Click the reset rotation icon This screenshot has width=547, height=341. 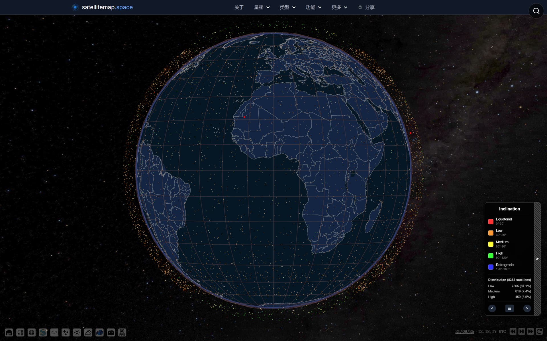click(20, 332)
